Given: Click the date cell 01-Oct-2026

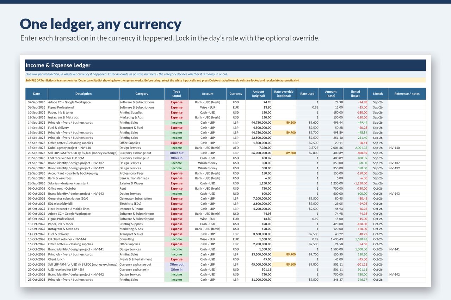Looking at the screenshot, I should click(x=37, y=188).
